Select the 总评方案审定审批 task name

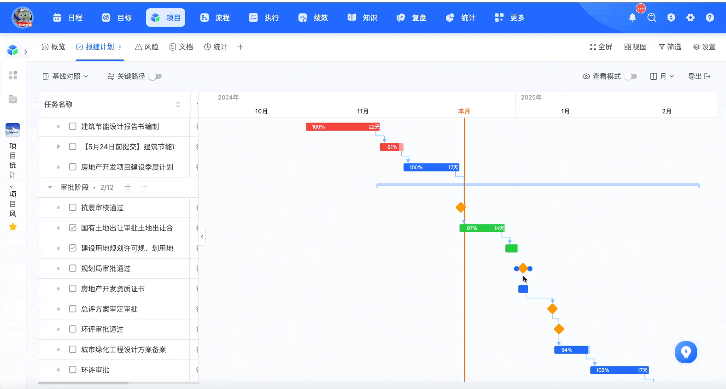click(x=109, y=309)
